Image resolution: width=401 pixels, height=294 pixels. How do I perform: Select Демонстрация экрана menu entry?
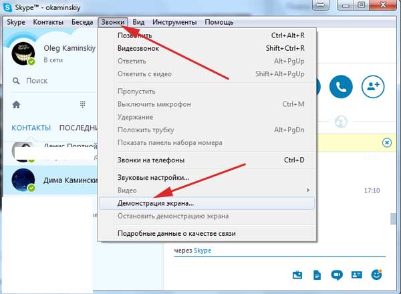click(x=156, y=203)
